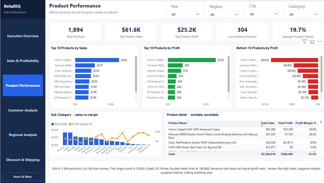Sort table by Total Sales header
The height and width of the screenshot is (183, 324).
(x=268, y=123)
